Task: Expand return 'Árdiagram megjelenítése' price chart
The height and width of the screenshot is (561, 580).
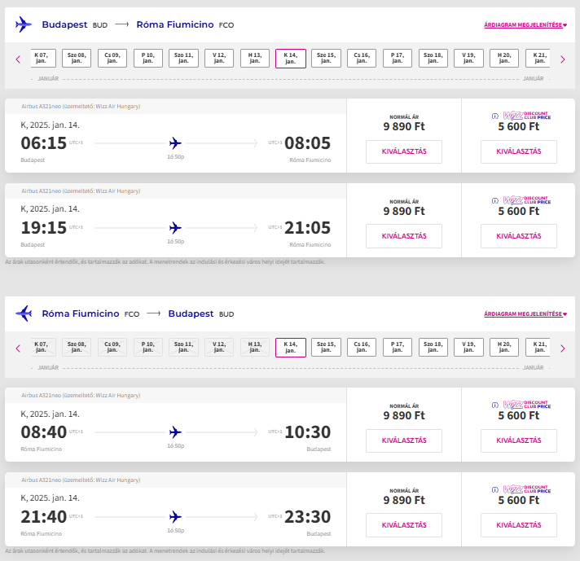Action: [525, 314]
